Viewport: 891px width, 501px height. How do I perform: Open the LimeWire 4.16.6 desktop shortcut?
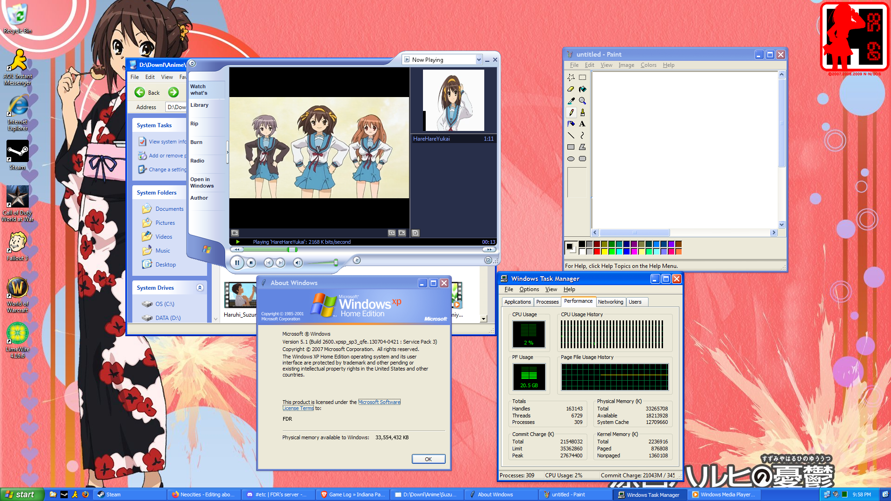18,341
